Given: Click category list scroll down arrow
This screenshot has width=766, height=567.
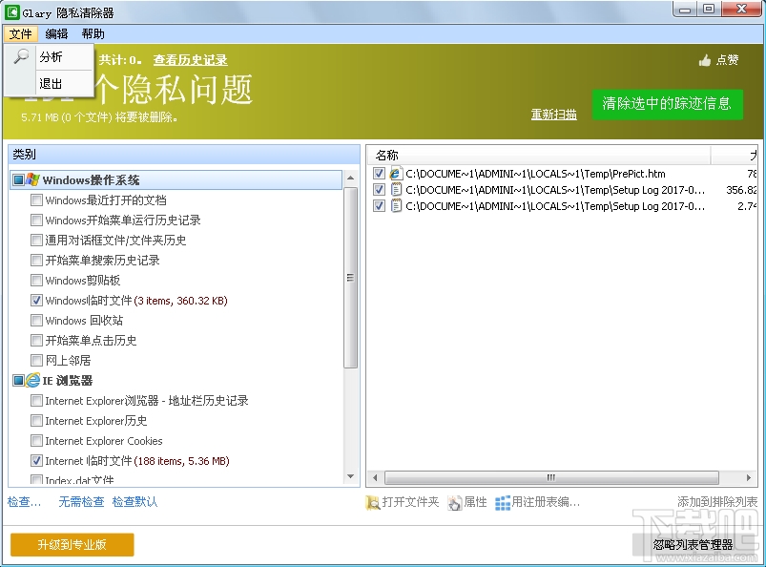Looking at the screenshot, I should [x=350, y=476].
